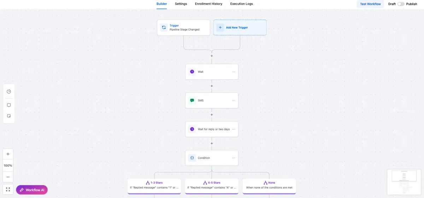The image size is (424, 198).
Task: Toggle the Draft/Publish switch
Action: [x=401, y=4]
